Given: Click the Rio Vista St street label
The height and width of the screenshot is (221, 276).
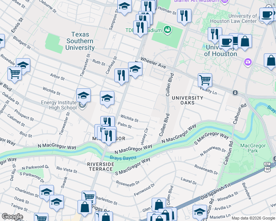Looking at the screenshot, I should pos(67,169).
